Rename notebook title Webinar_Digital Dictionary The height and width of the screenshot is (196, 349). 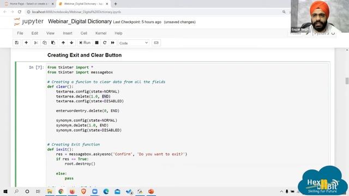coord(80,22)
